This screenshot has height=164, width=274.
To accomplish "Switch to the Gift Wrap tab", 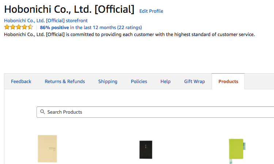I will click(x=194, y=81).
